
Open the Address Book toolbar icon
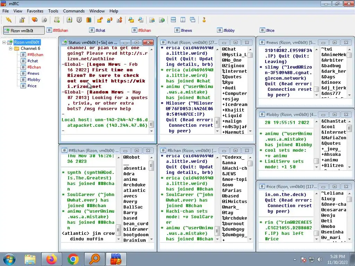tap(69, 20)
